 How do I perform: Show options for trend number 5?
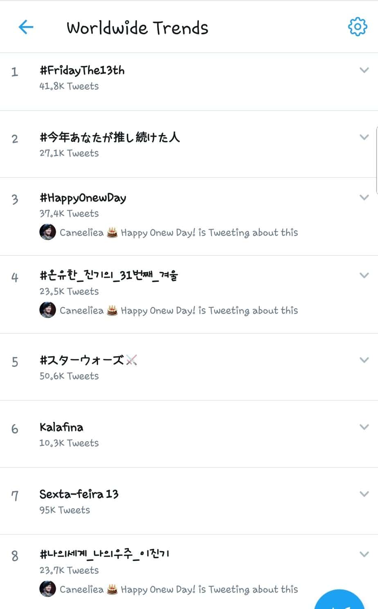(364, 360)
